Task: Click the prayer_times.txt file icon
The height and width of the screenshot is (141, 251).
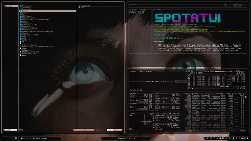Action: click(21, 52)
